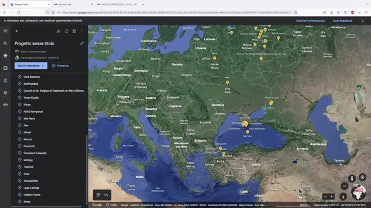Click the dice 'I'm feeling lucky' icon
The height and width of the screenshot is (208, 371).
[x=5, y=68]
